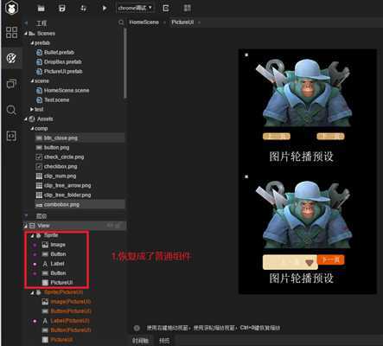Click the save toolbar icon
This screenshot has height=346, width=383.
(62, 8)
